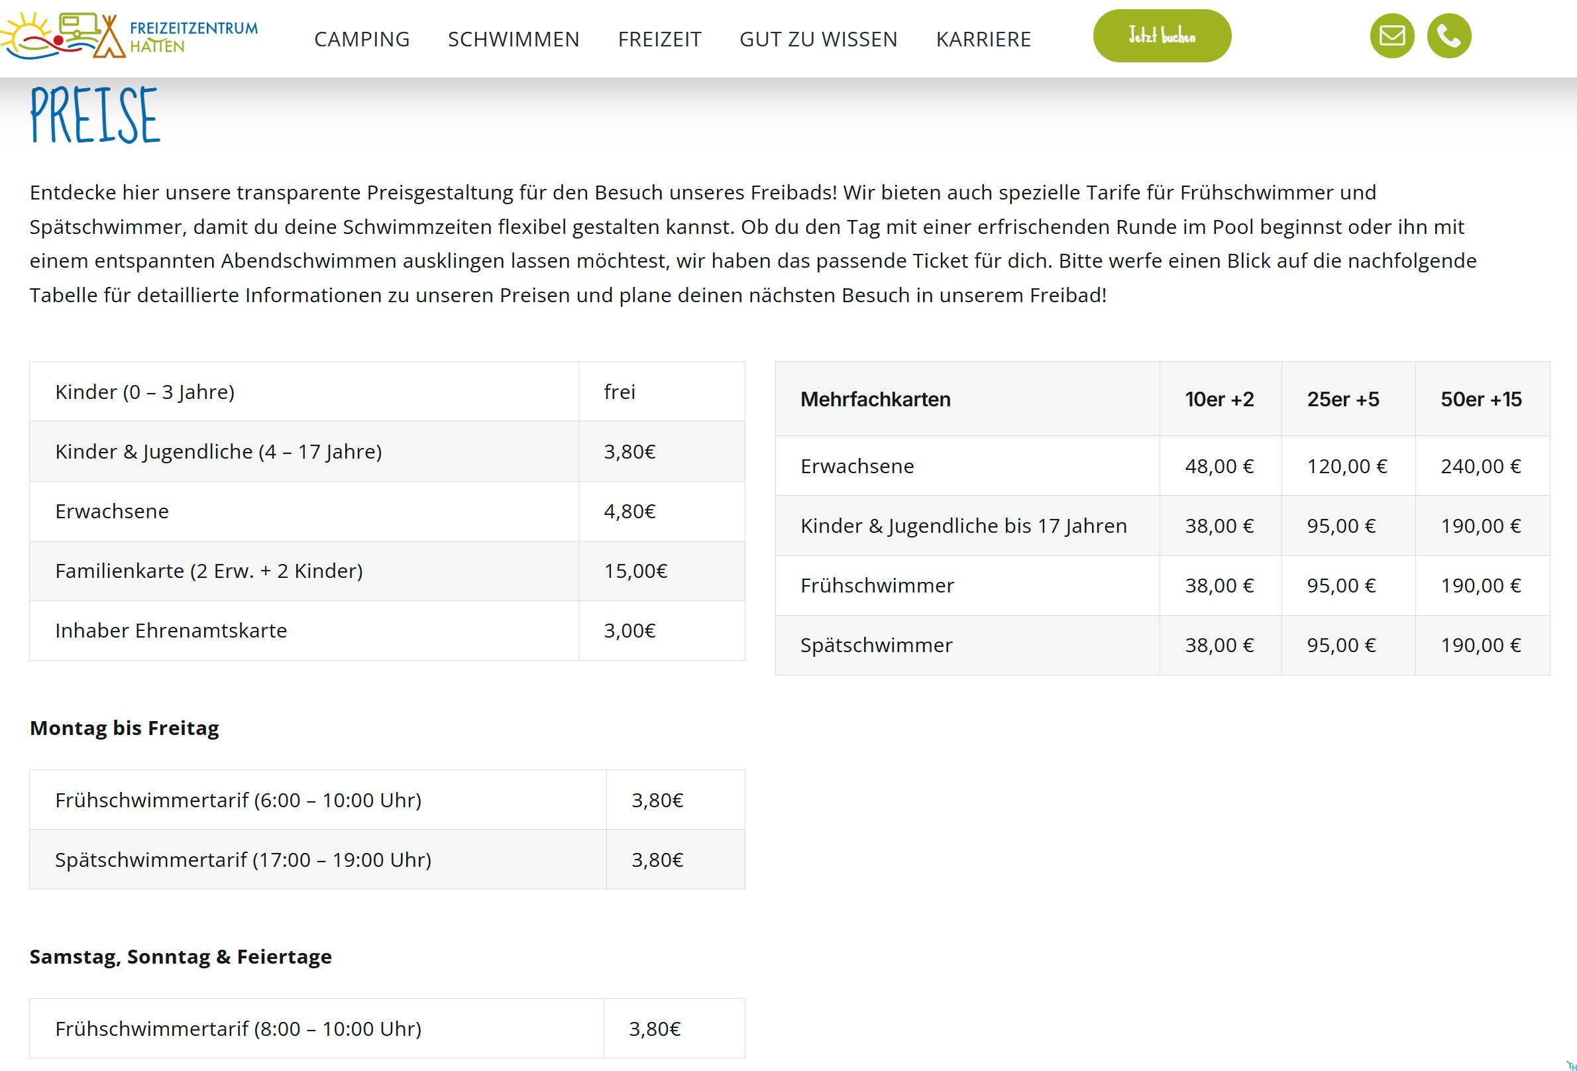Click the Preise page heading
This screenshot has width=1577, height=1071.
[x=95, y=115]
